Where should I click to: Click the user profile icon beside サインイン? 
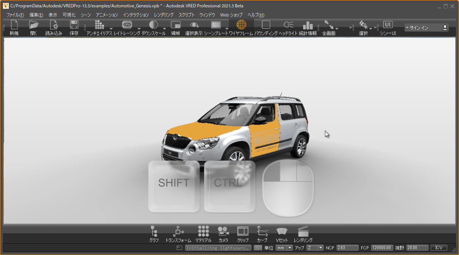coord(445,28)
